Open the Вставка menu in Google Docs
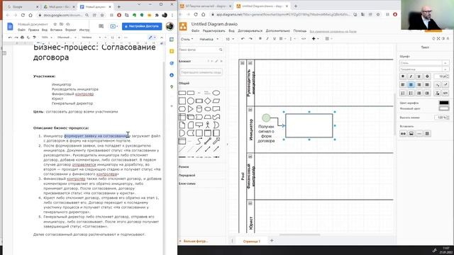454x255 pixels. point(56,30)
